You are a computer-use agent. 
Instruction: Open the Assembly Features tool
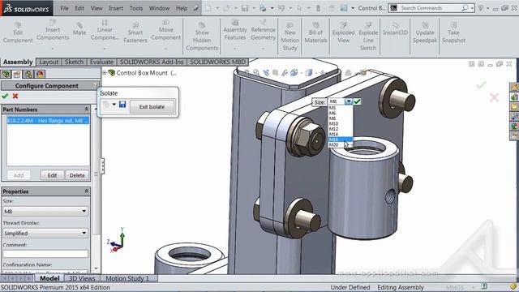[x=235, y=30]
